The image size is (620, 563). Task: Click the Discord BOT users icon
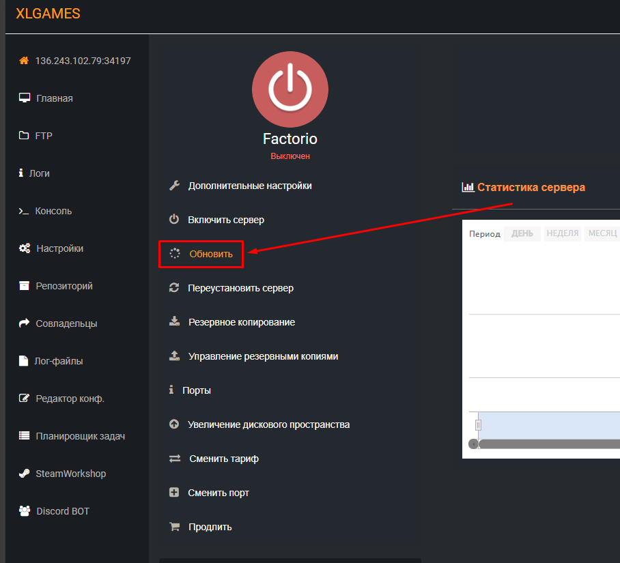pos(24,511)
